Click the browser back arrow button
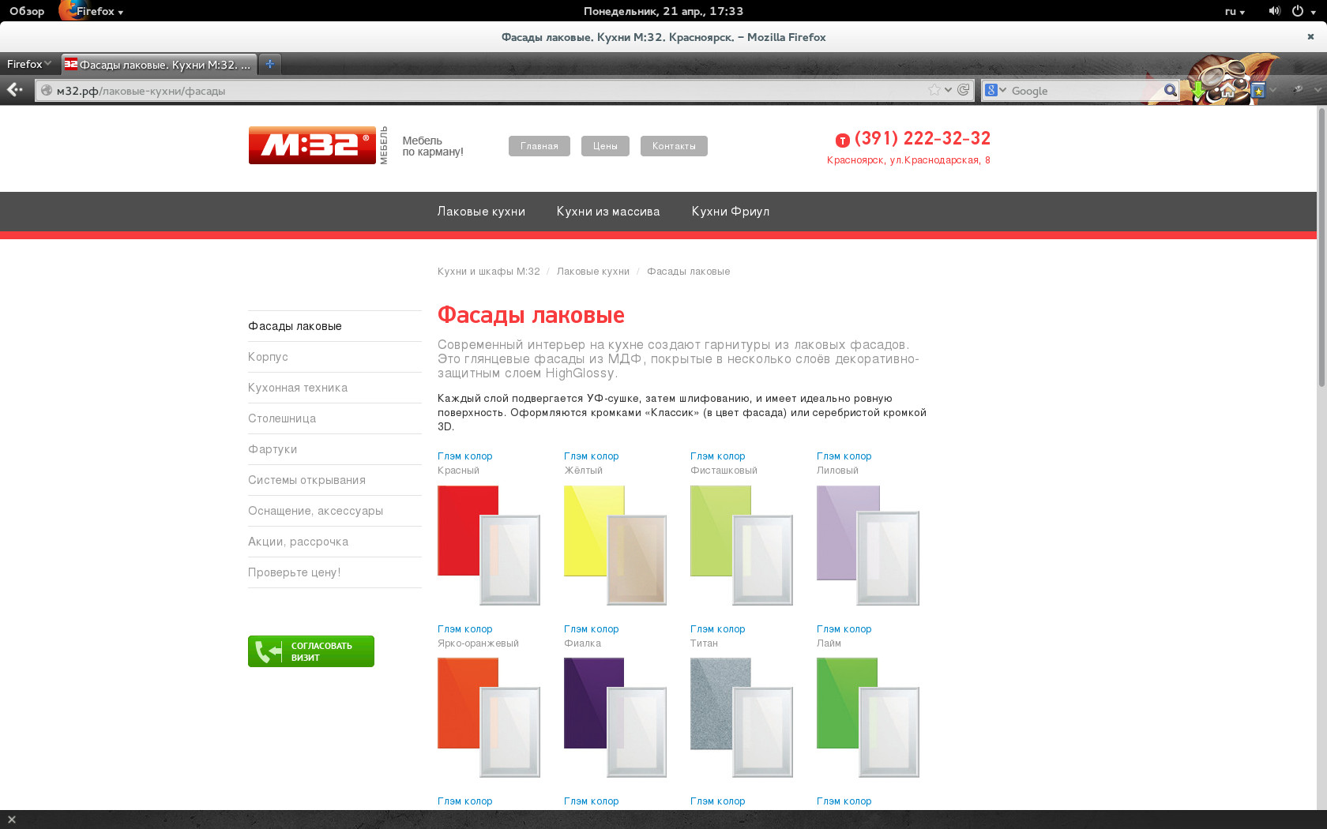Viewport: 1327px width, 829px height. (14, 90)
